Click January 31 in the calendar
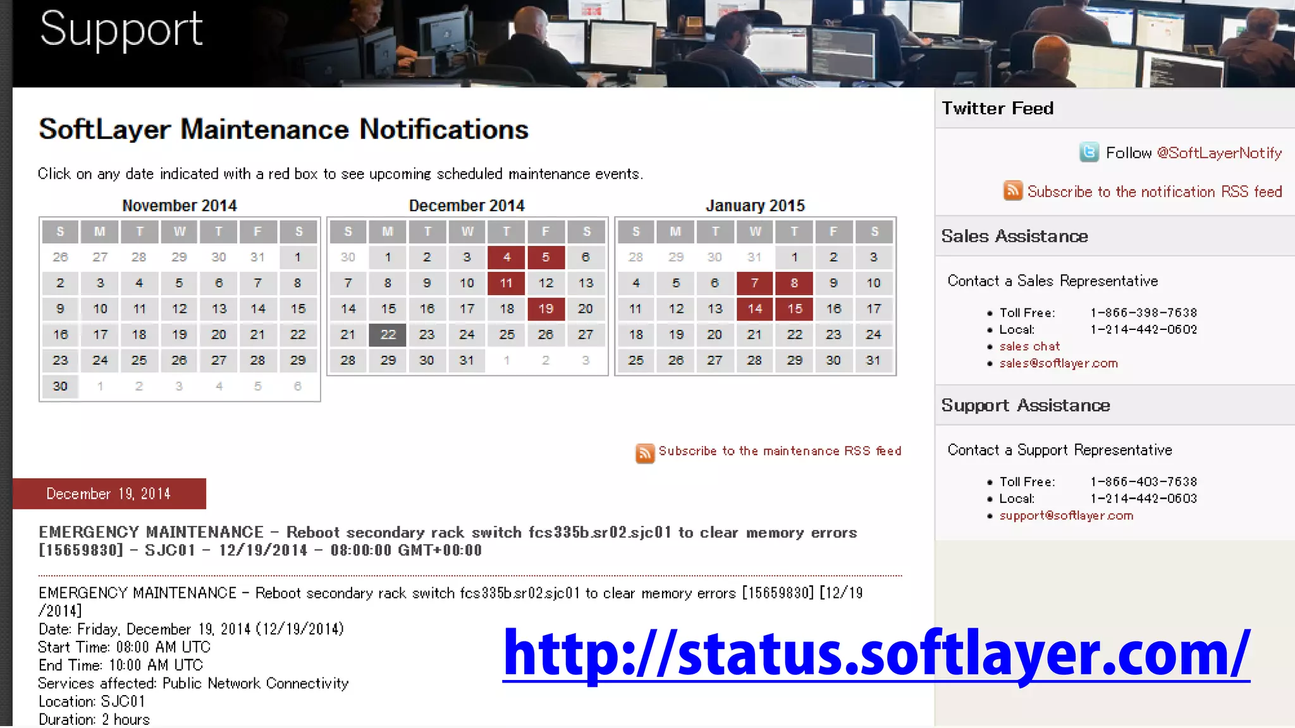 (x=873, y=360)
